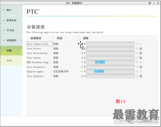This screenshot has height=127, width=161.
Task: Select the Creo Layout row name
Action: coord(34,58)
